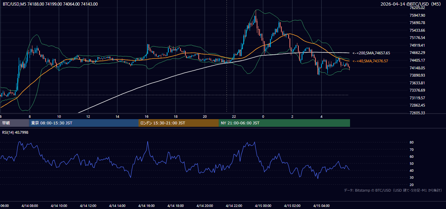Image resolution: width=446 pixels, height=209 pixels.
Task: Click price axis label 73890.93
Action: pyautogui.click(x=417, y=75)
